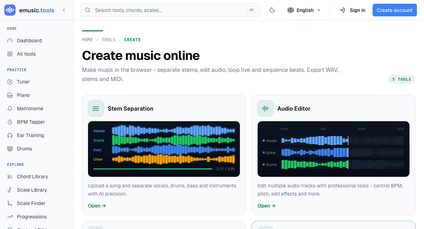Toggle dark mode with the moon icon

(272, 10)
